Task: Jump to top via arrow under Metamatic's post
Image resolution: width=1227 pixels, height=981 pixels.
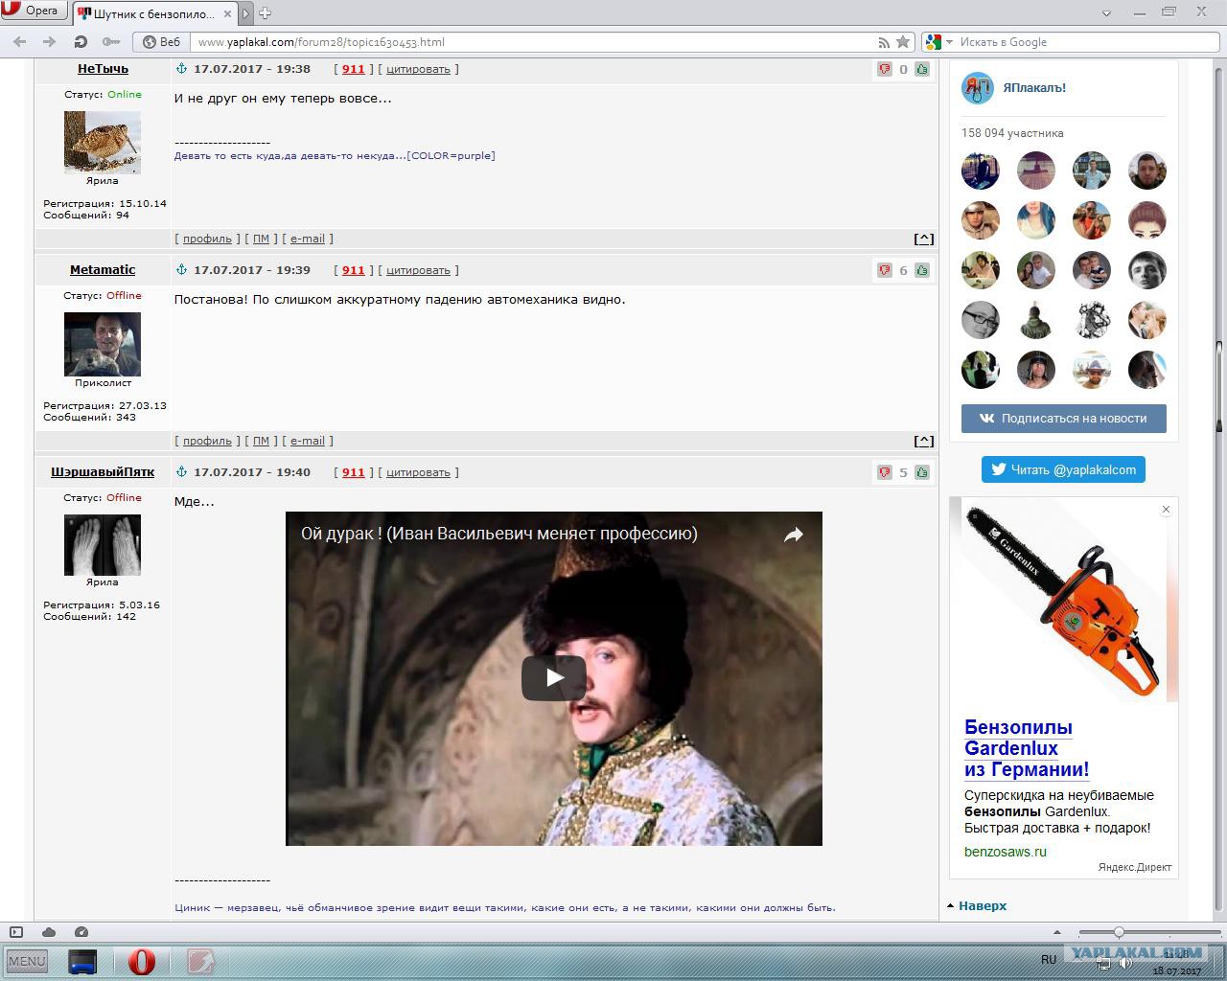Action: (923, 441)
